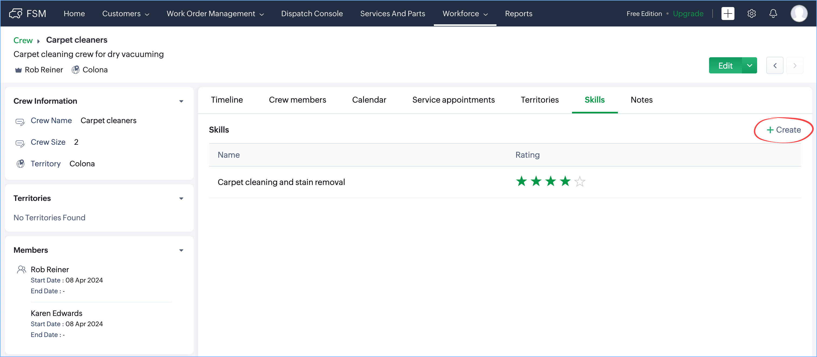Open the notifications bell icon

tap(773, 13)
